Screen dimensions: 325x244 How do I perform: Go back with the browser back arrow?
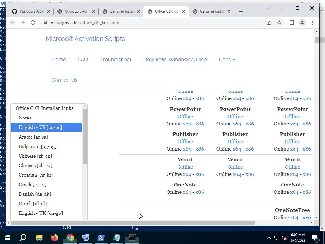tap(13, 23)
